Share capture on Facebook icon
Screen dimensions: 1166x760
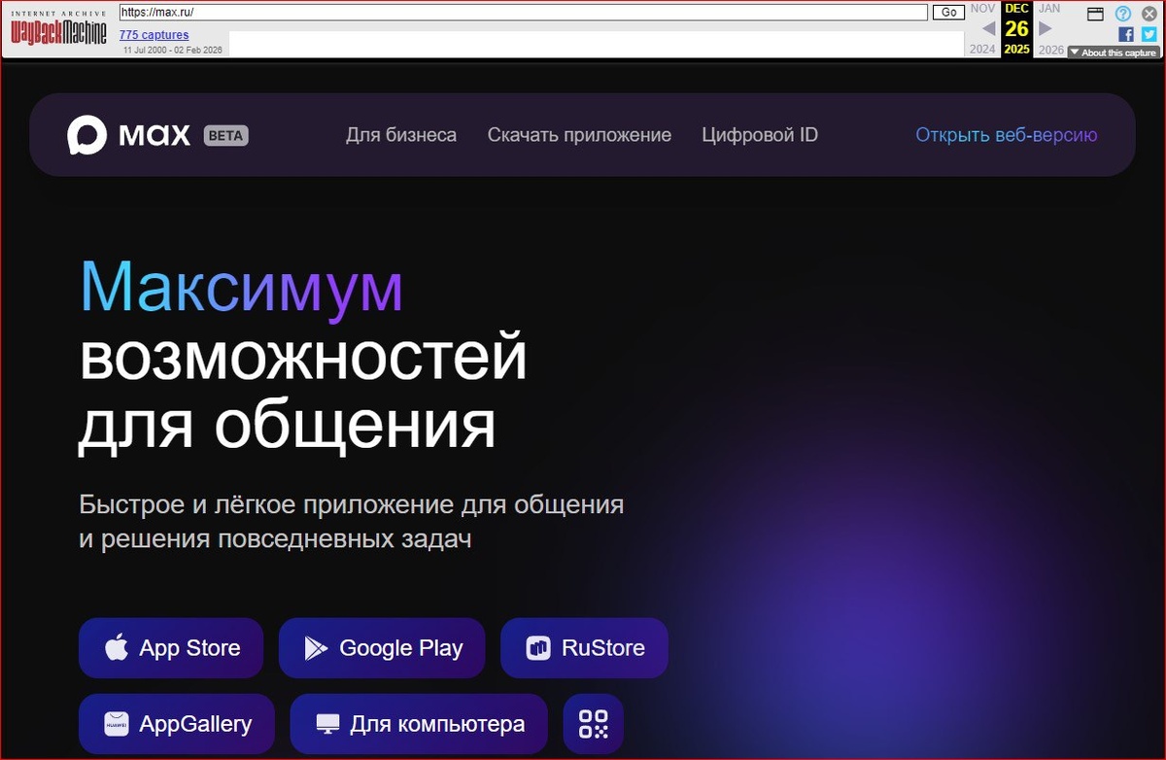point(1126,34)
